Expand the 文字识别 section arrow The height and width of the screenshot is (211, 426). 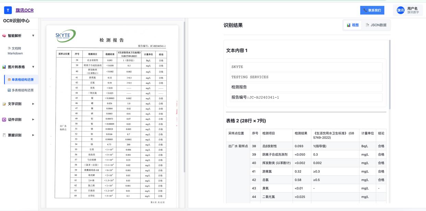click(33, 104)
